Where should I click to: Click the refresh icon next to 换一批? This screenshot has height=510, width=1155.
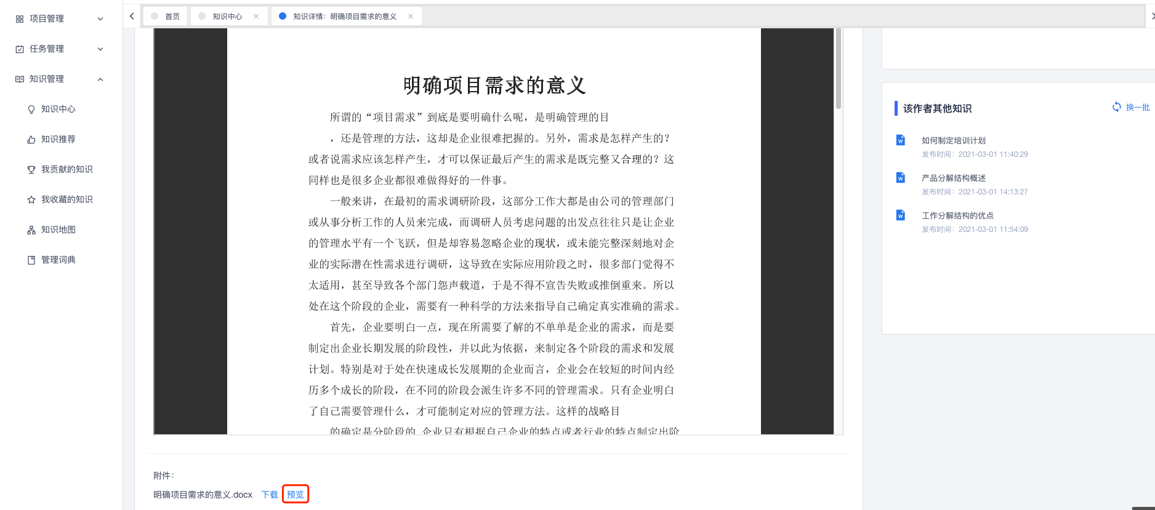point(1117,107)
